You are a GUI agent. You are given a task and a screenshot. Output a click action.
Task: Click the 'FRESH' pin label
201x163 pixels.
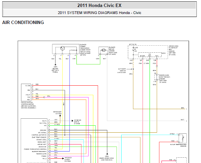pos(44,156)
